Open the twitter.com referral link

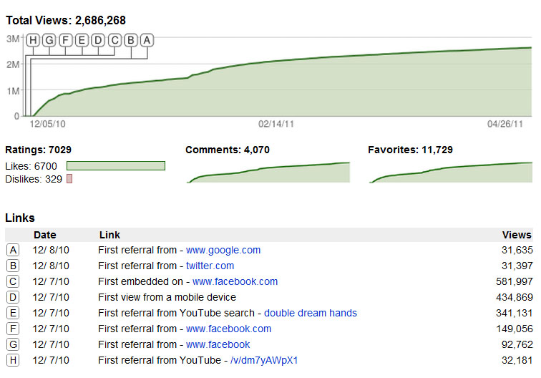click(210, 266)
